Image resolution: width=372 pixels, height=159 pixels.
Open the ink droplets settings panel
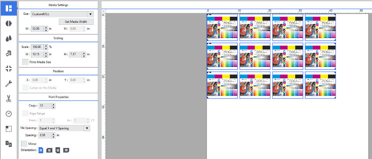[8, 38]
